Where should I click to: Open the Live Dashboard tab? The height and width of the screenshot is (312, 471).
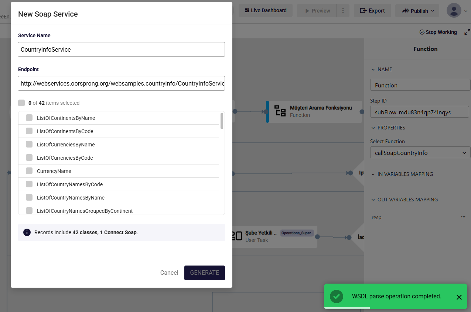tap(266, 10)
